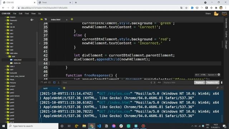Open File Explorer from the taskbar
229x129 pixels.
(84, 126)
